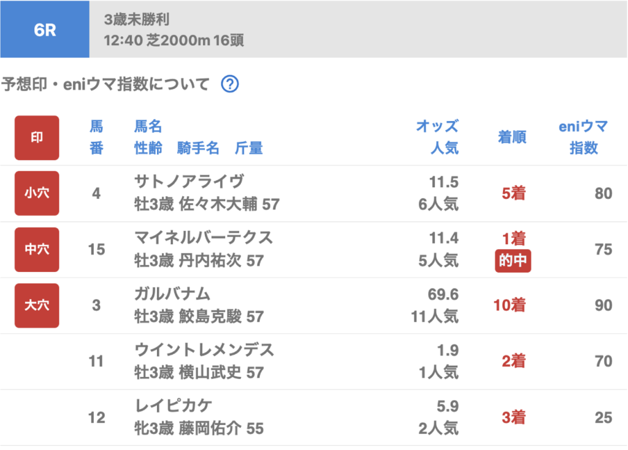Click the red 印 header badge

[37, 138]
